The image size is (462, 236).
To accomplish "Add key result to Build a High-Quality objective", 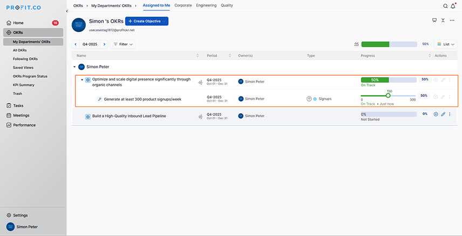I will click(x=436, y=114).
